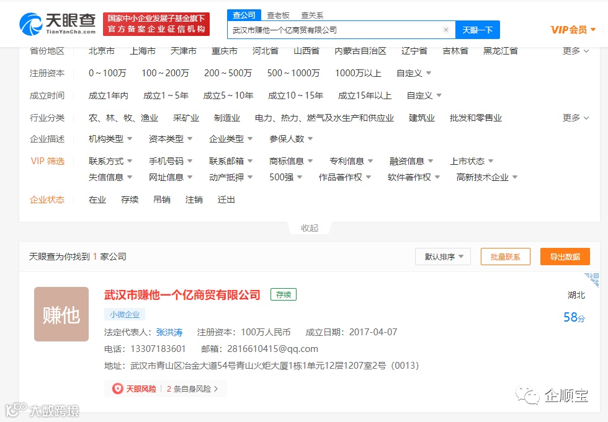Switch to the 查公司 tab
Screen dimensions: 608x422
244,15
